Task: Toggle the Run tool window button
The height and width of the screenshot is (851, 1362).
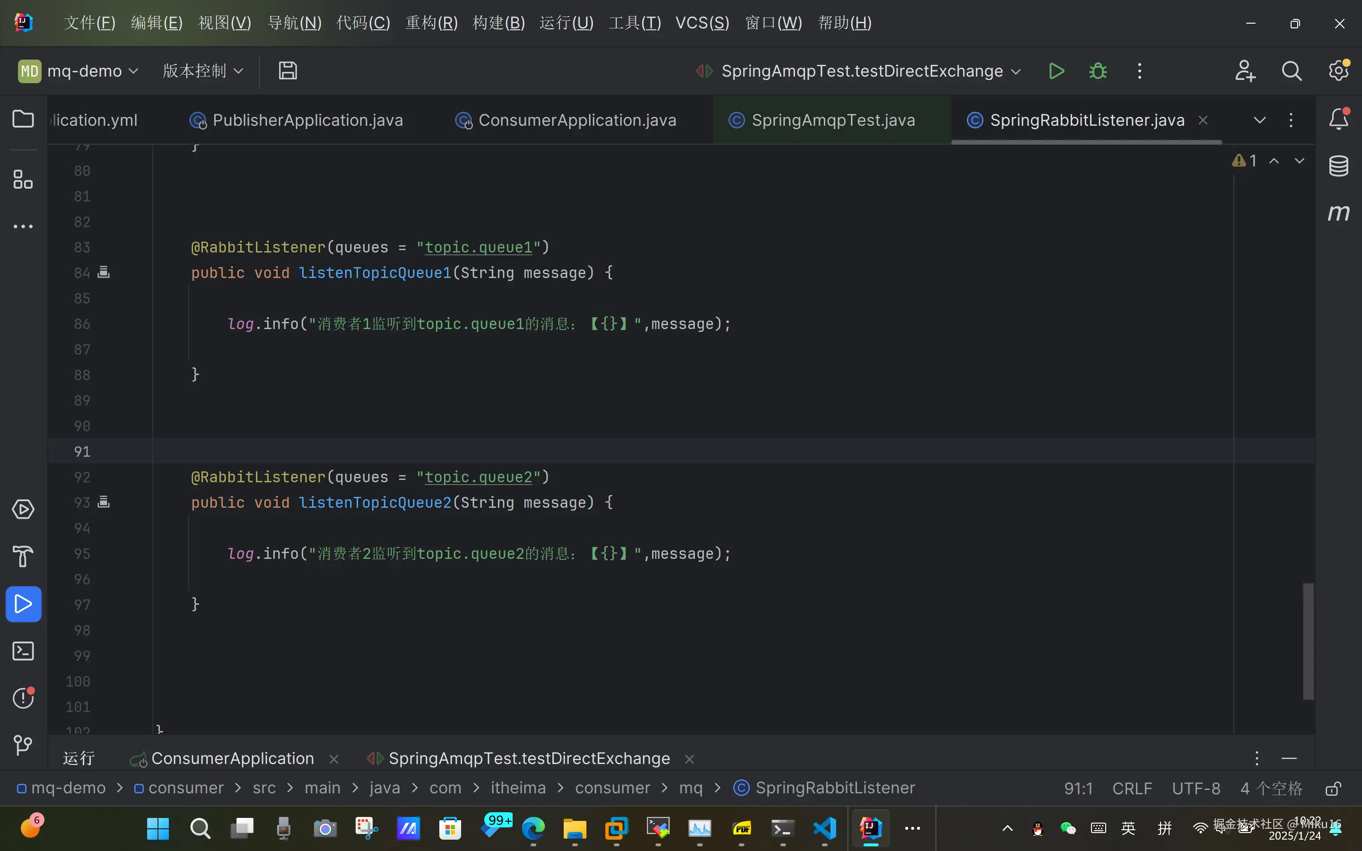Action: click(23, 604)
